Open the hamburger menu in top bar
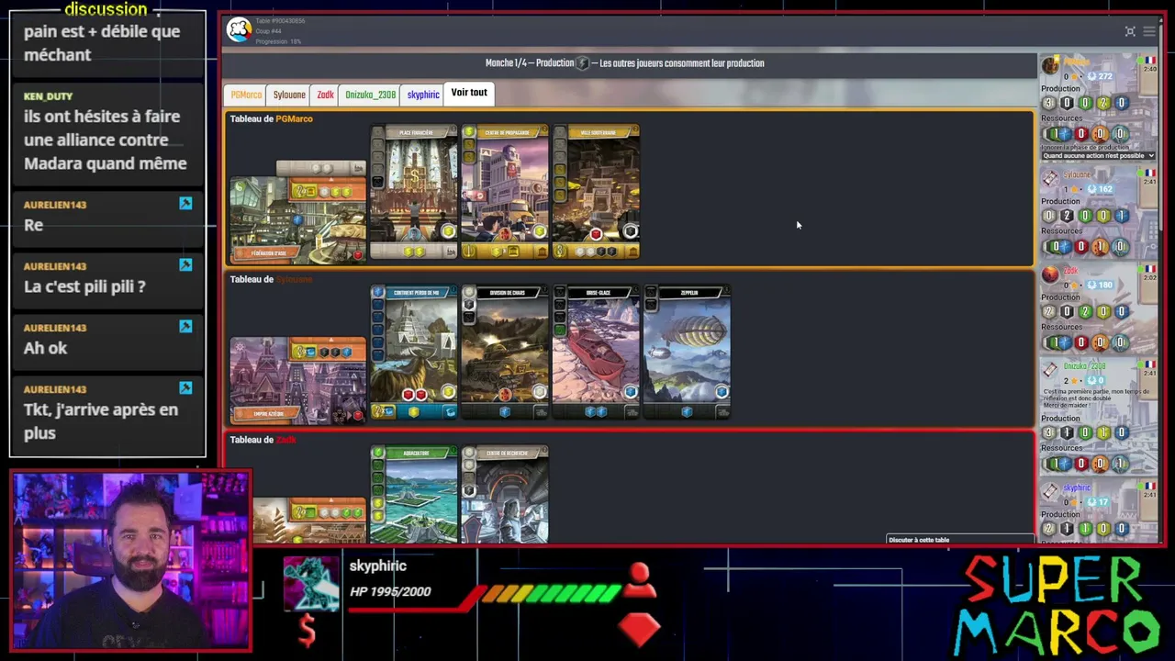This screenshot has height=661, width=1175. (1148, 31)
